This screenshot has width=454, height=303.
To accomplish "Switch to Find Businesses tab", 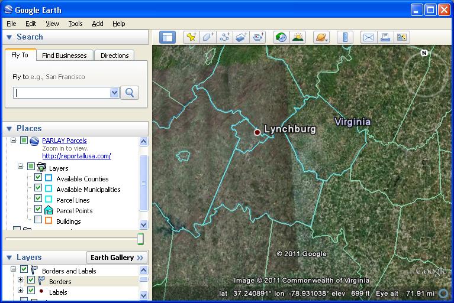I will 65,56.
